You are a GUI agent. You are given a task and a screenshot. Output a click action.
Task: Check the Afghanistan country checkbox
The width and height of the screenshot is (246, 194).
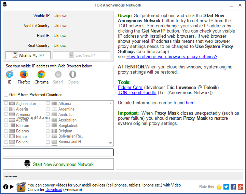point(6,103)
